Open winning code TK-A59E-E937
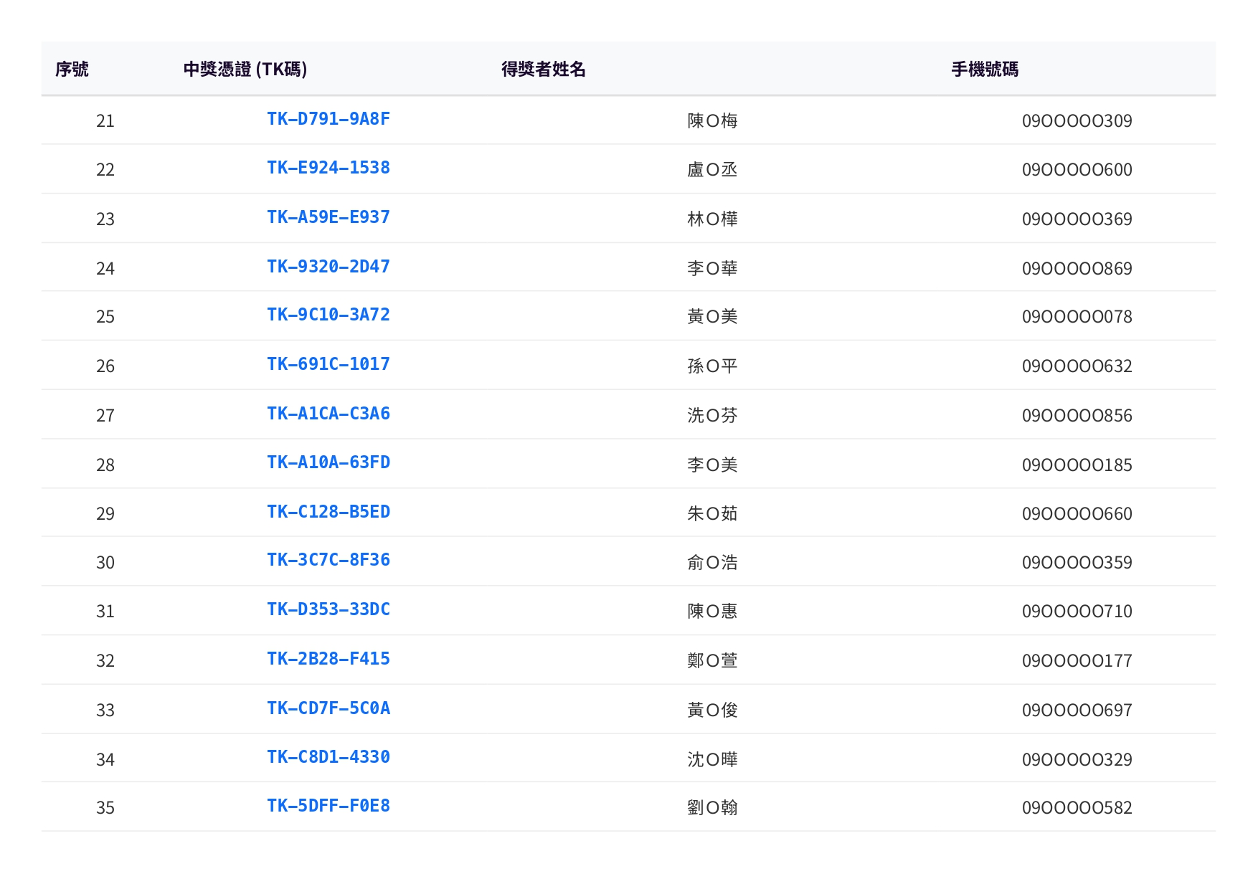The height and width of the screenshot is (889, 1258). [328, 217]
